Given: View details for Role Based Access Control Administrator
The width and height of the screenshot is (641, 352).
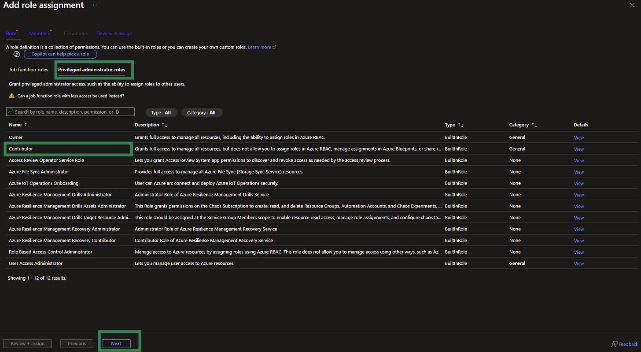Looking at the screenshot, I should pos(578,252).
